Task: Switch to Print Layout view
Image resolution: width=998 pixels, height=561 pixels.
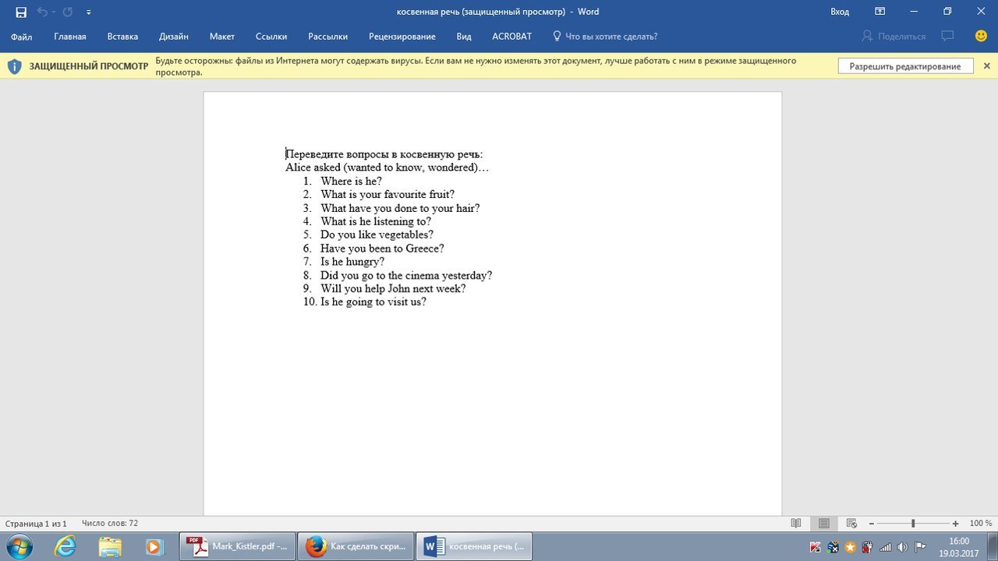Action: 824,524
